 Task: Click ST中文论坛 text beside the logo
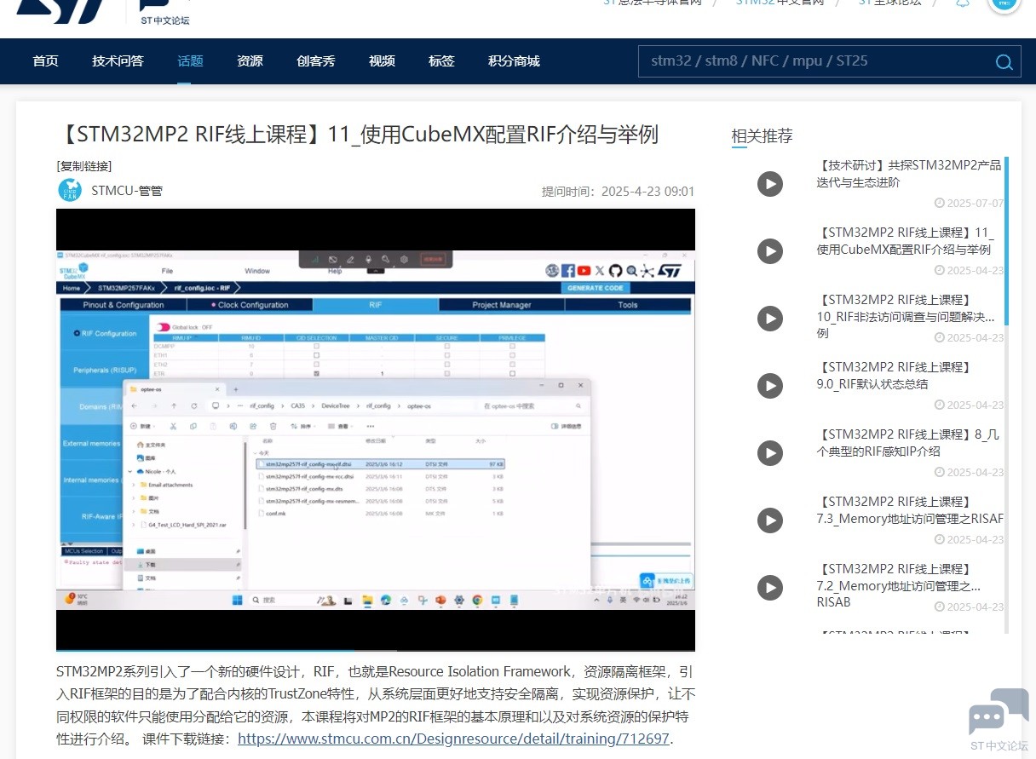[x=164, y=20]
